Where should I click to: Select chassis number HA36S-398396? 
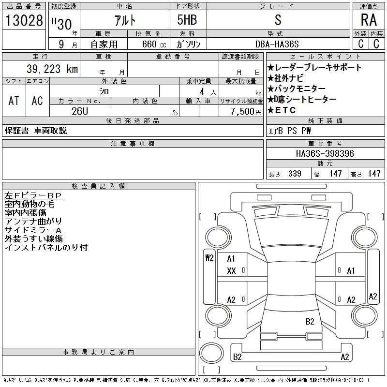(x=325, y=153)
